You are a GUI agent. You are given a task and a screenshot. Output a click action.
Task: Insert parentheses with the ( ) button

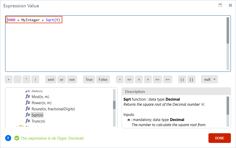[x=182, y=79]
